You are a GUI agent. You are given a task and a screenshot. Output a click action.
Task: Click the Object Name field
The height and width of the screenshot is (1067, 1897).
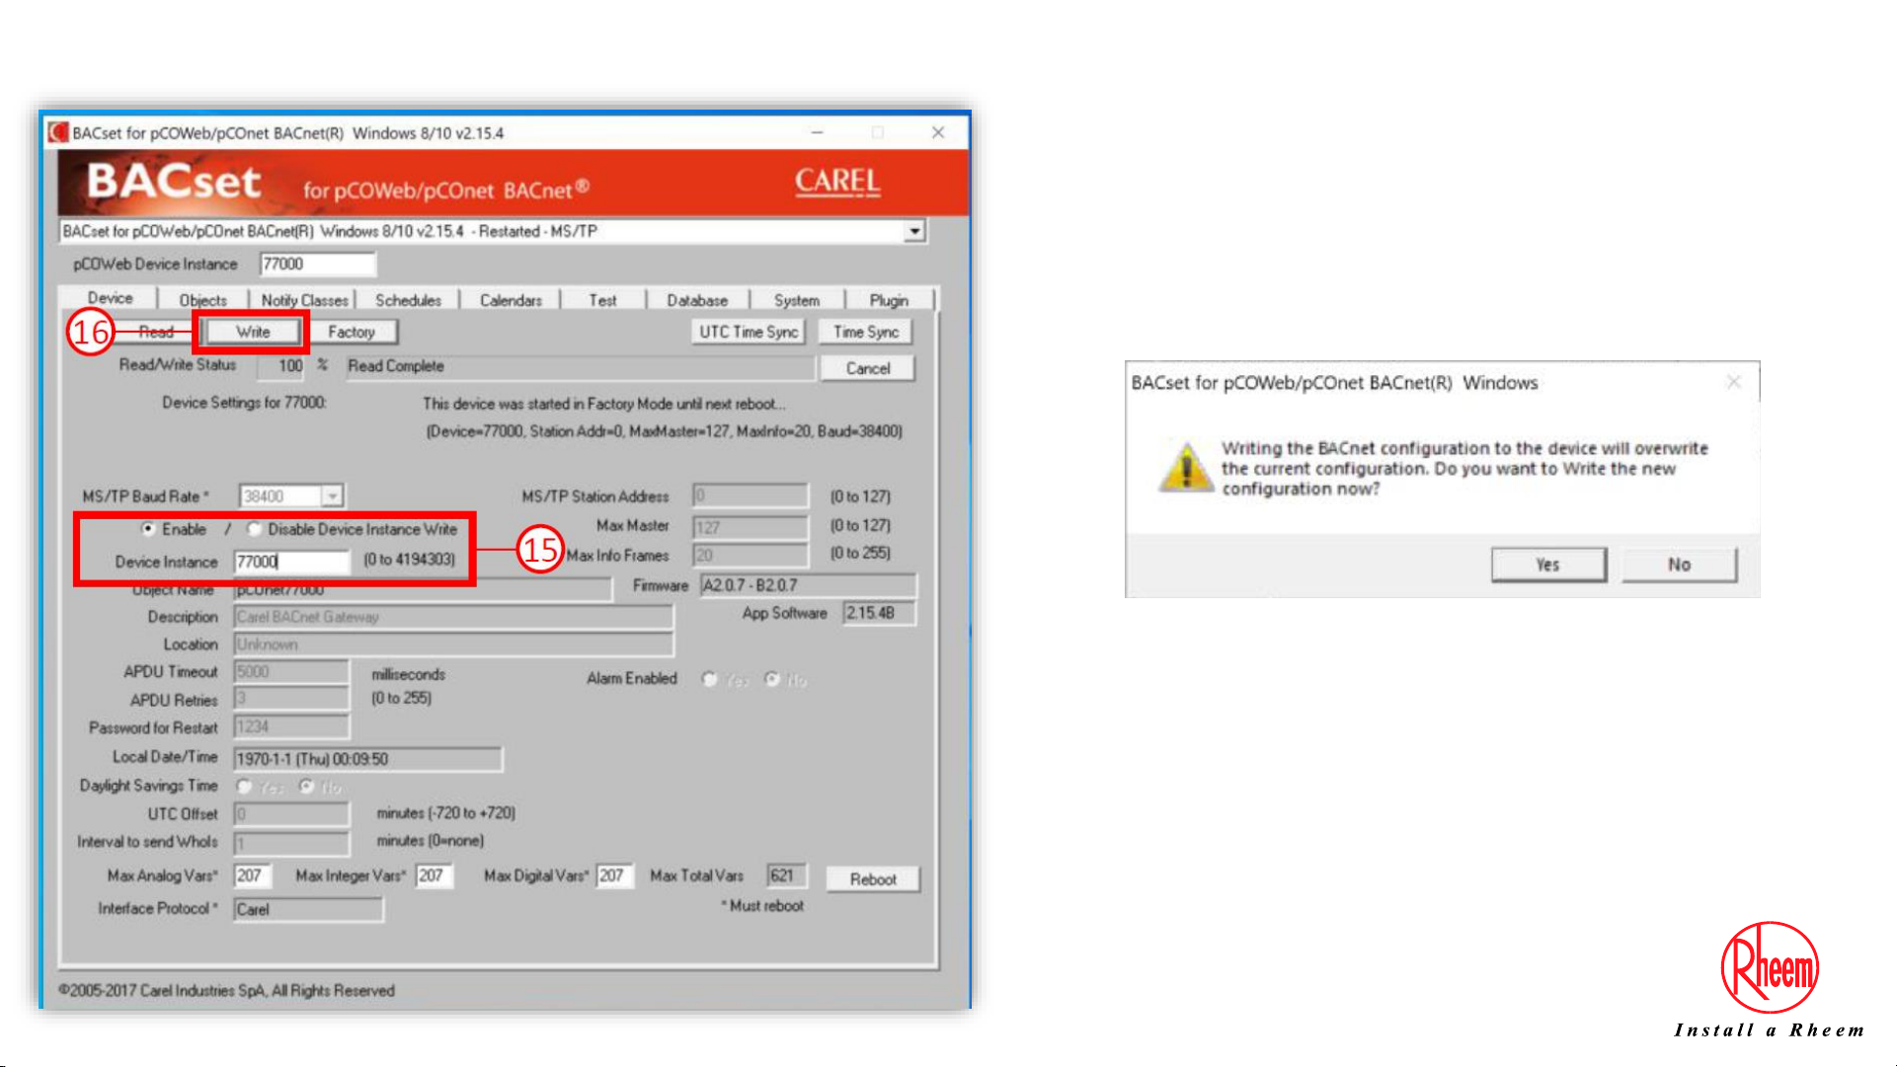pos(423,590)
